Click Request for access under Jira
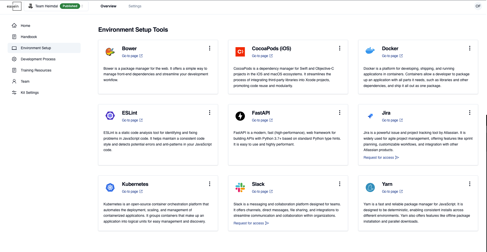This screenshot has height=252, width=487. [381, 157]
